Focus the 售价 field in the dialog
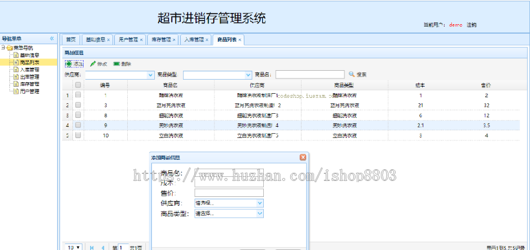This screenshot has height=250, width=530. 229,193
